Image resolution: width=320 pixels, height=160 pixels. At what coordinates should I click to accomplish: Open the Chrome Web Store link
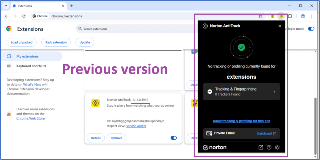30,118
